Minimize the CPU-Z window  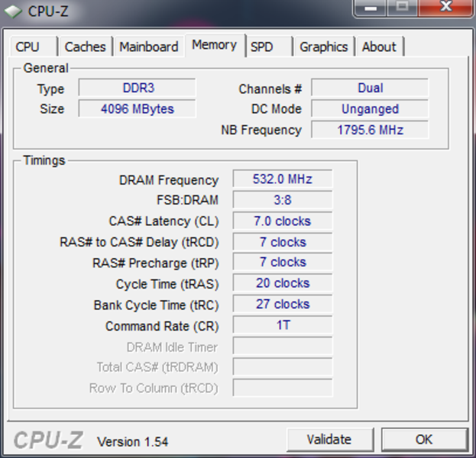[x=371, y=8]
